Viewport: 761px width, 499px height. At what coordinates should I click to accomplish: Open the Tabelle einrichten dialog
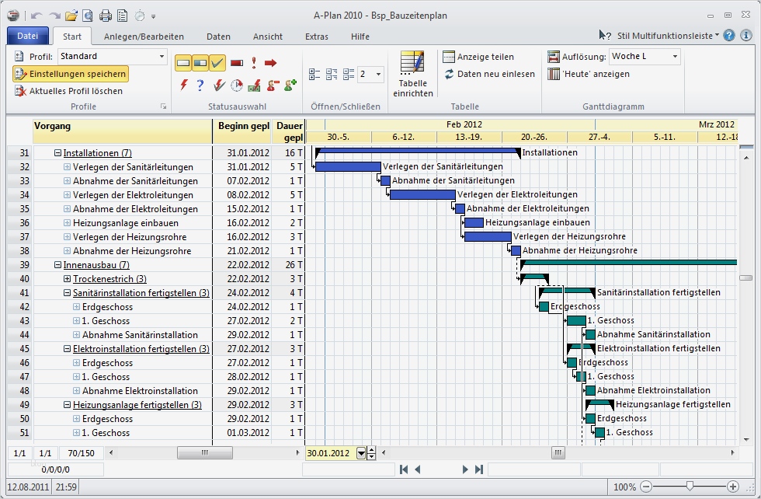pyautogui.click(x=412, y=75)
